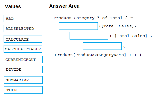The image size is (153, 96).
Task: Click the third empty answer box
Action: (x=102, y=46)
